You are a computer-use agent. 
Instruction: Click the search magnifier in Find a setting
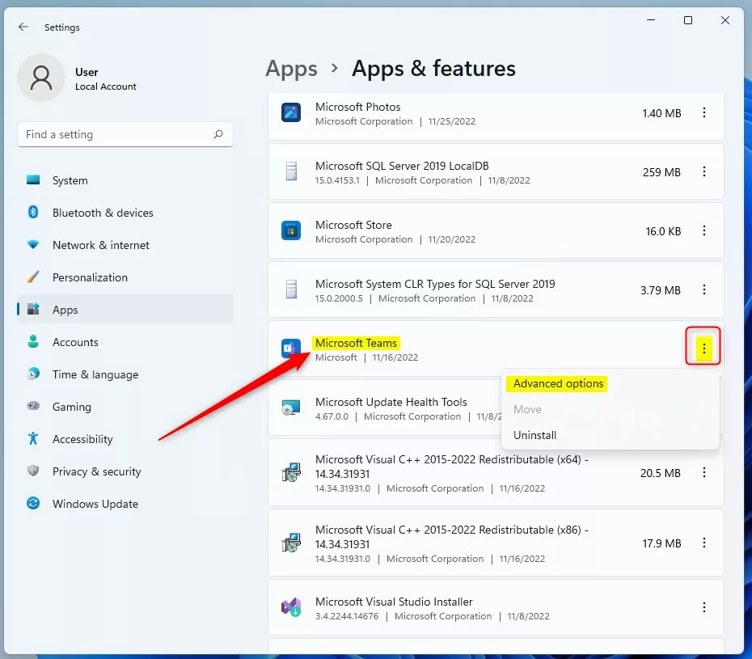click(x=218, y=135)
